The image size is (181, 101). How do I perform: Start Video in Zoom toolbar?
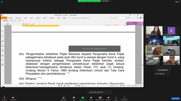point(13,98)
